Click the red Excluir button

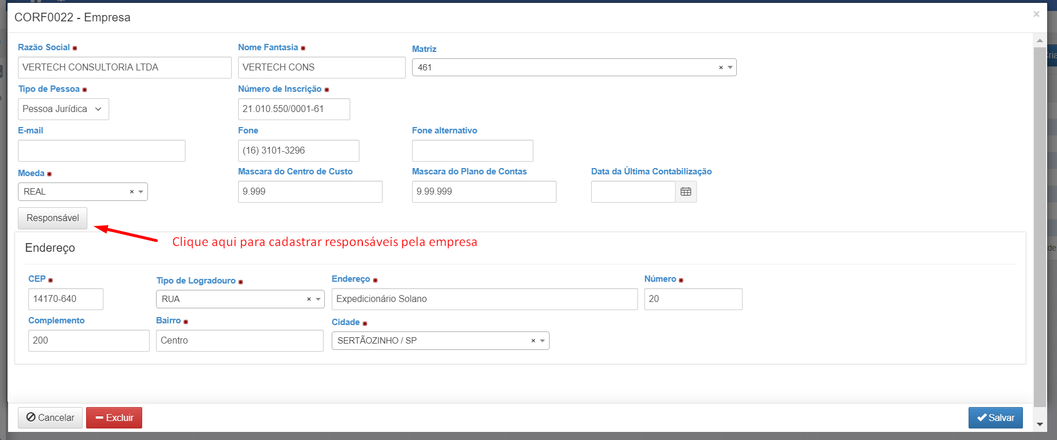(x=114, y=417)
